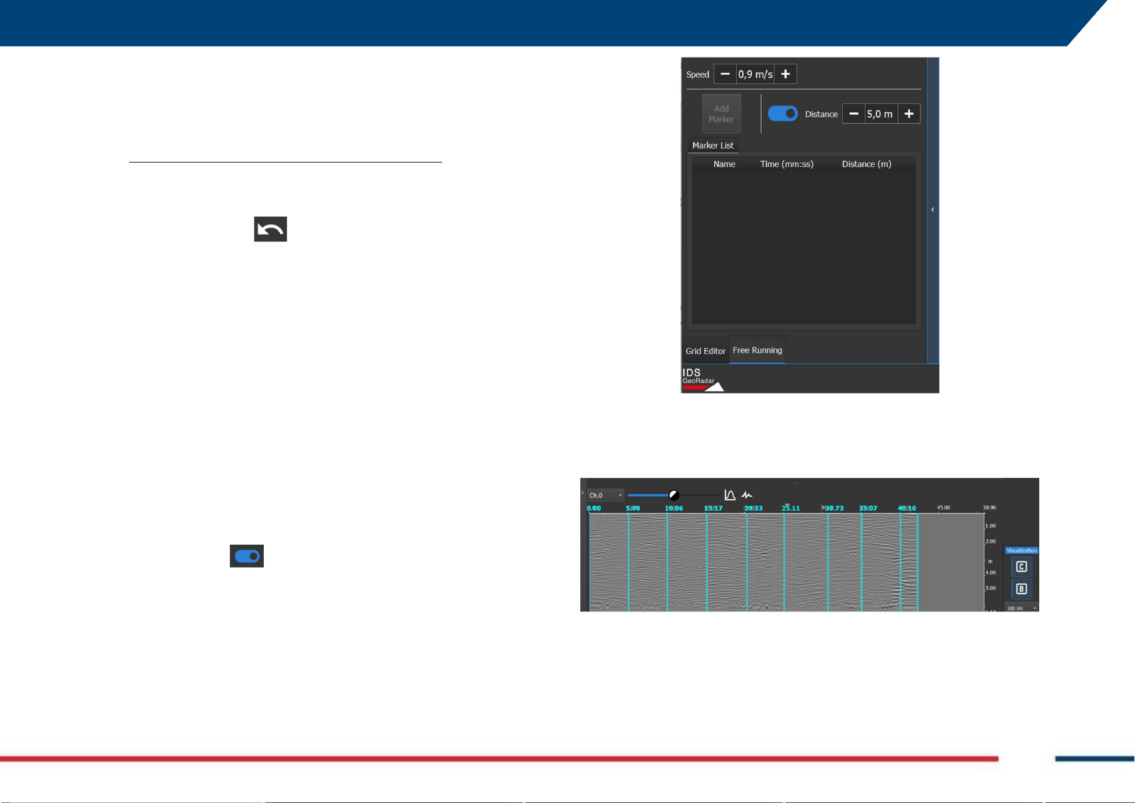Select the 5.08 marker on the radargram ruler
The image size is (1135, 803).
click(633, 508)
